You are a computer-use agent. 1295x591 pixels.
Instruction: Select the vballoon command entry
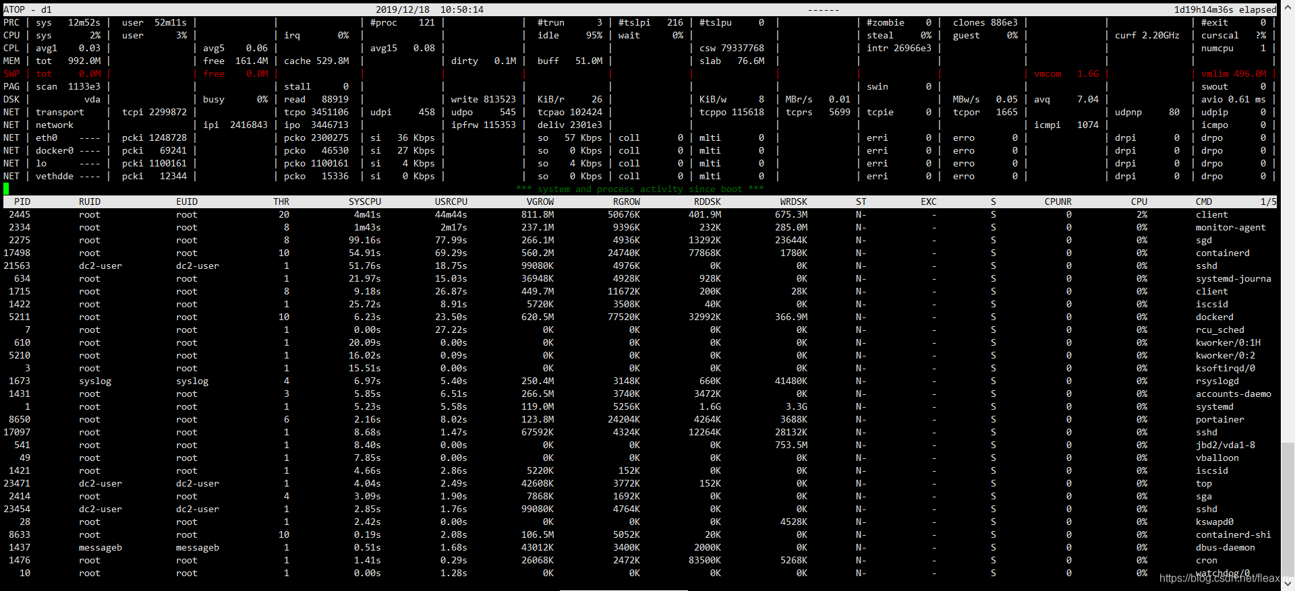(x=1217, y=458)
